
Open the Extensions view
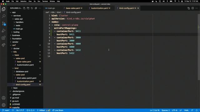tap(3, 38)
